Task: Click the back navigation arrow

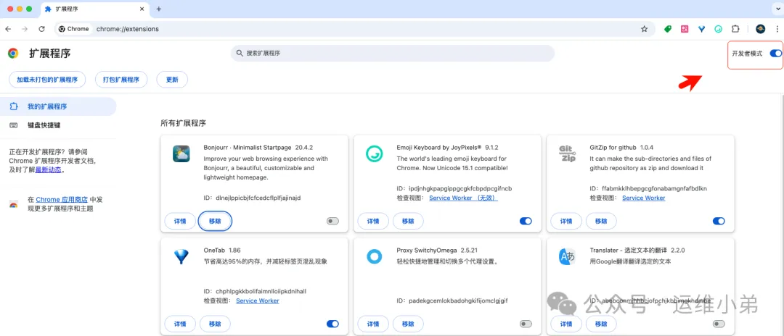Action: 8,29
